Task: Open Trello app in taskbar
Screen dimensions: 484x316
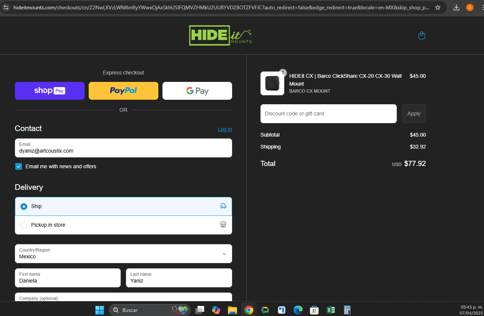Action: click(282, 310)
